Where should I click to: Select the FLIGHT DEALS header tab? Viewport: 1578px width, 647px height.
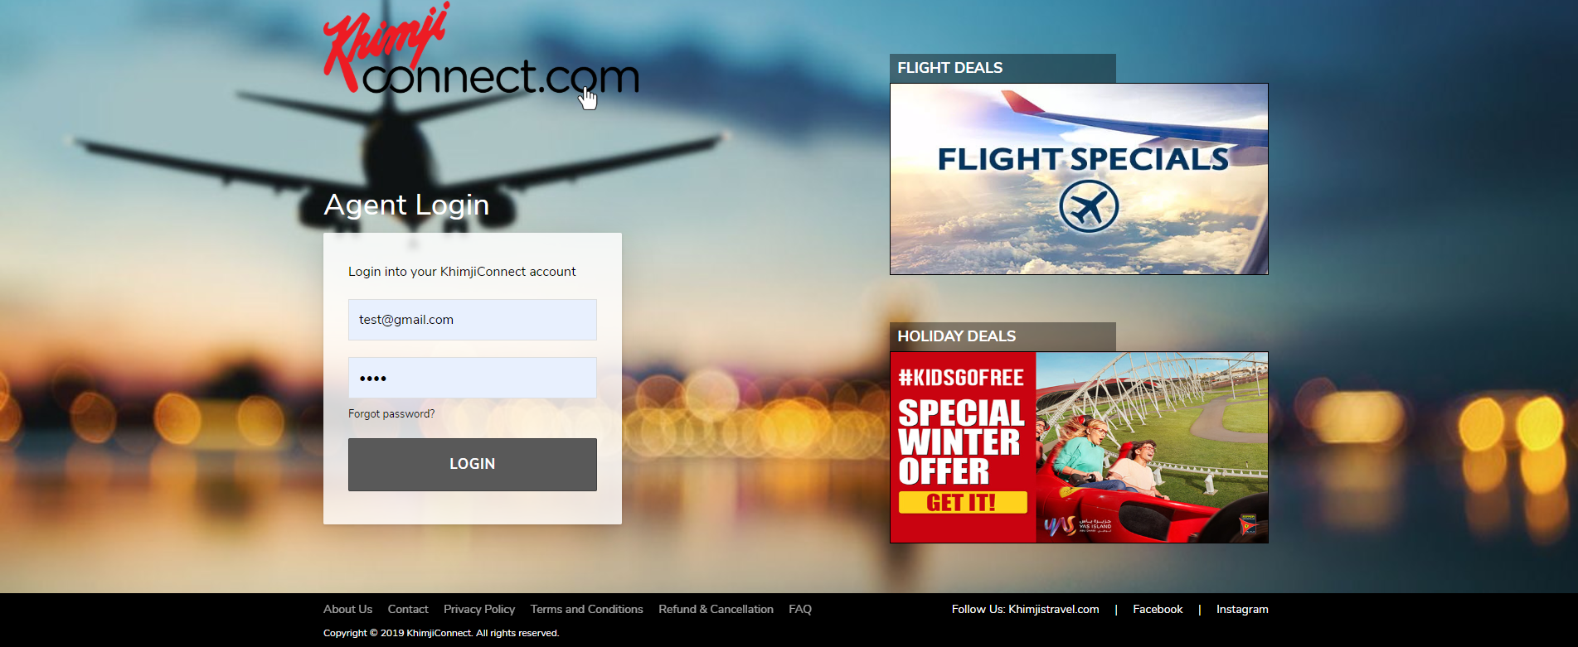(x=1003, y=68)
